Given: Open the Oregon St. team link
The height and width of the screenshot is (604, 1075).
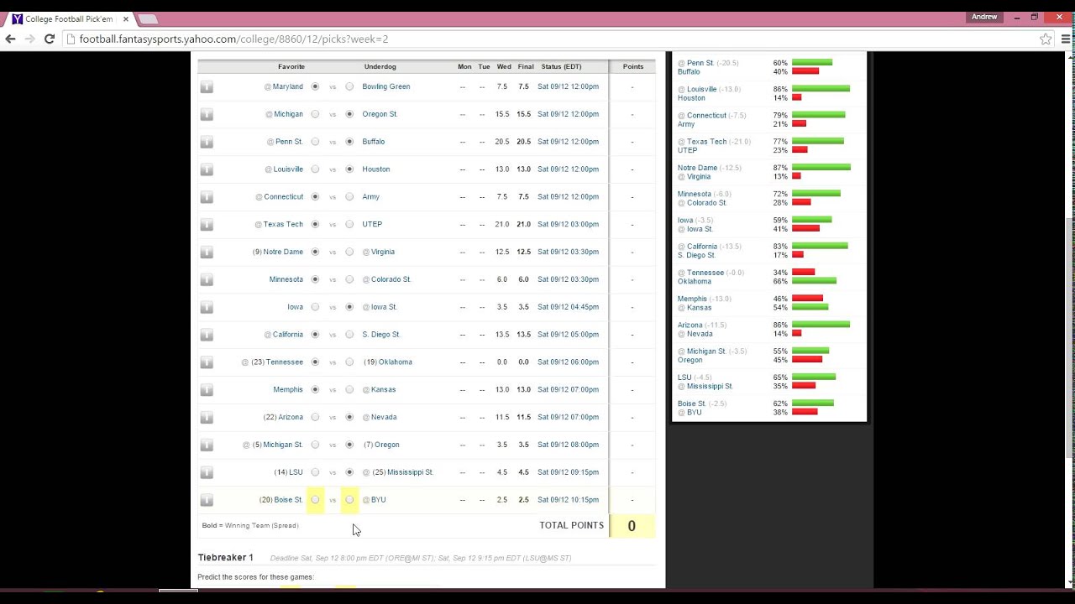Looking at the screenshot, I should pos(380,114).
